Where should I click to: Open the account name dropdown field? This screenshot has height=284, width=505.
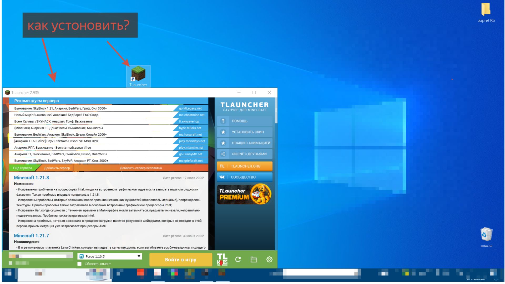[x=41, y=256]
